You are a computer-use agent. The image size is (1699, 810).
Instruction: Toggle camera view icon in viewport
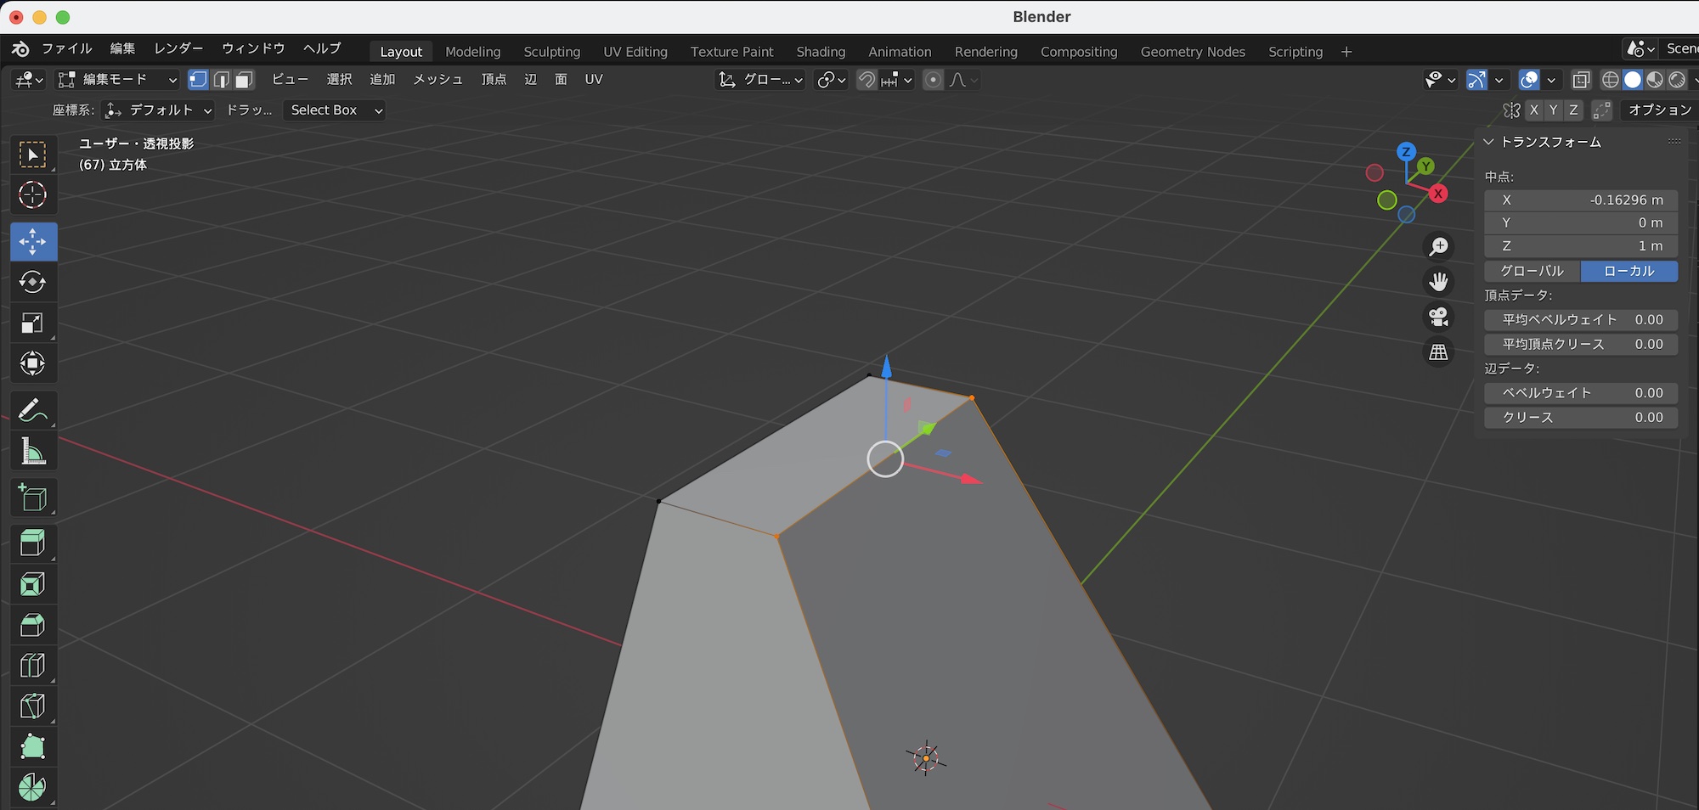(1438, 317)
